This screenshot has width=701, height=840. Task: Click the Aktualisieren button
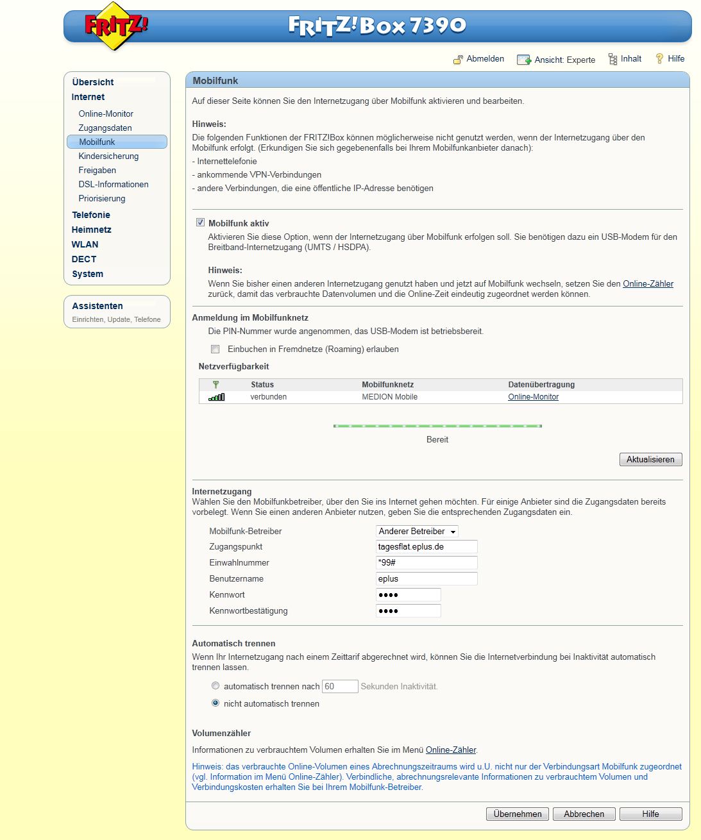[651, 459]
